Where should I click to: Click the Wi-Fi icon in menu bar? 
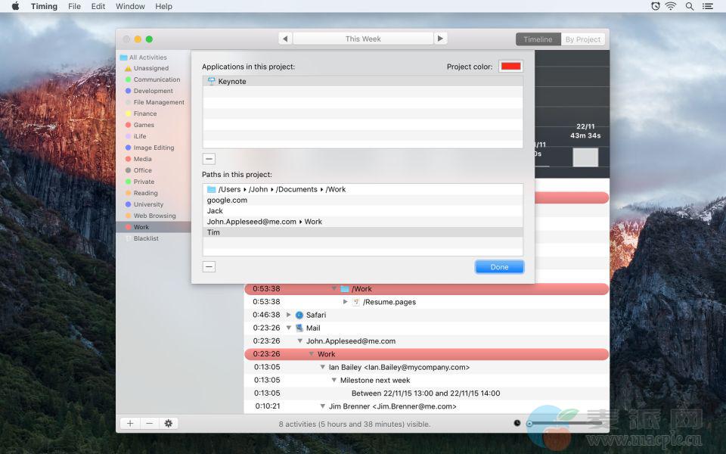coord(670,6)
